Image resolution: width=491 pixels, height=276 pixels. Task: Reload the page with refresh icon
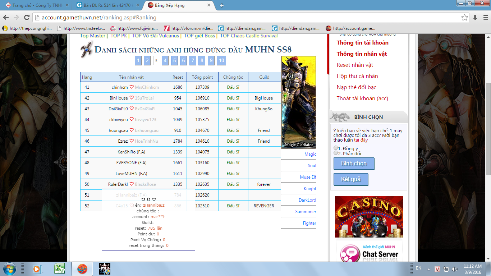27,17
